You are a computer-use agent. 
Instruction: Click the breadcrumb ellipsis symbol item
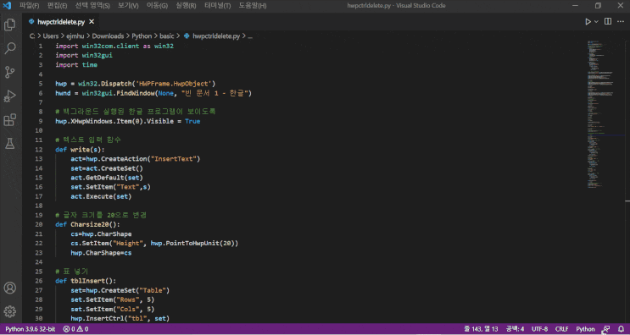250,36
